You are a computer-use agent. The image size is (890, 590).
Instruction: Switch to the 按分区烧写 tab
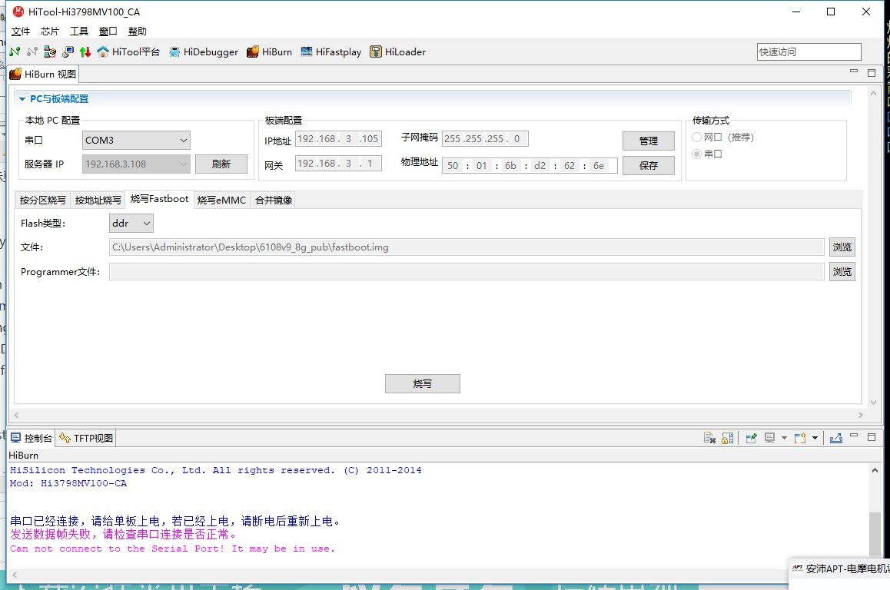coord(42,201)
